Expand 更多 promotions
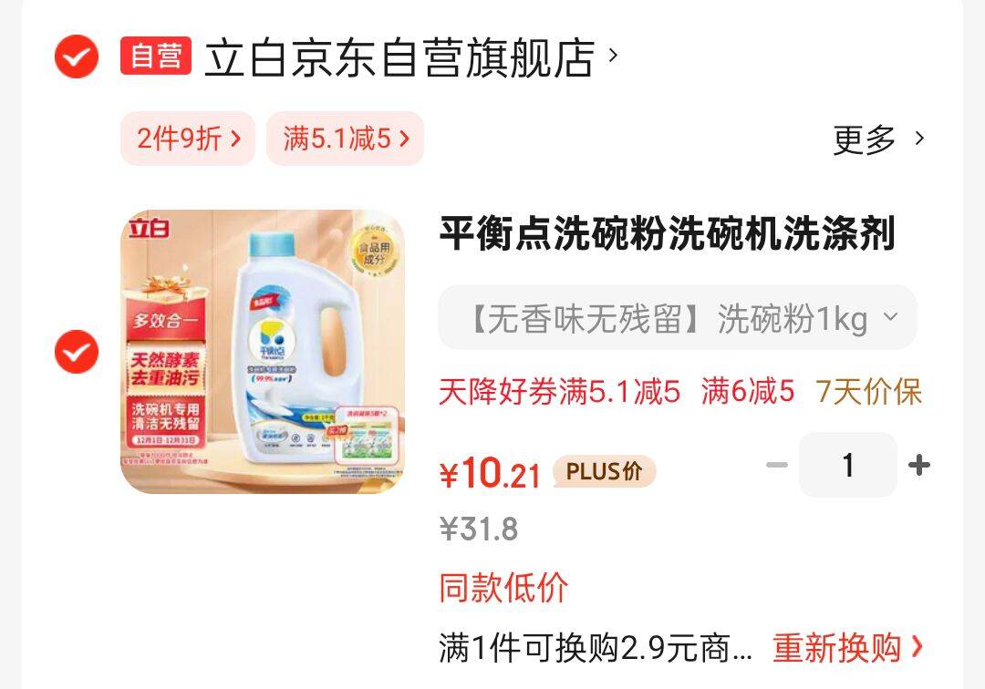Image resolution: width=985 pixels, height=689 pixels. point(864,139)
